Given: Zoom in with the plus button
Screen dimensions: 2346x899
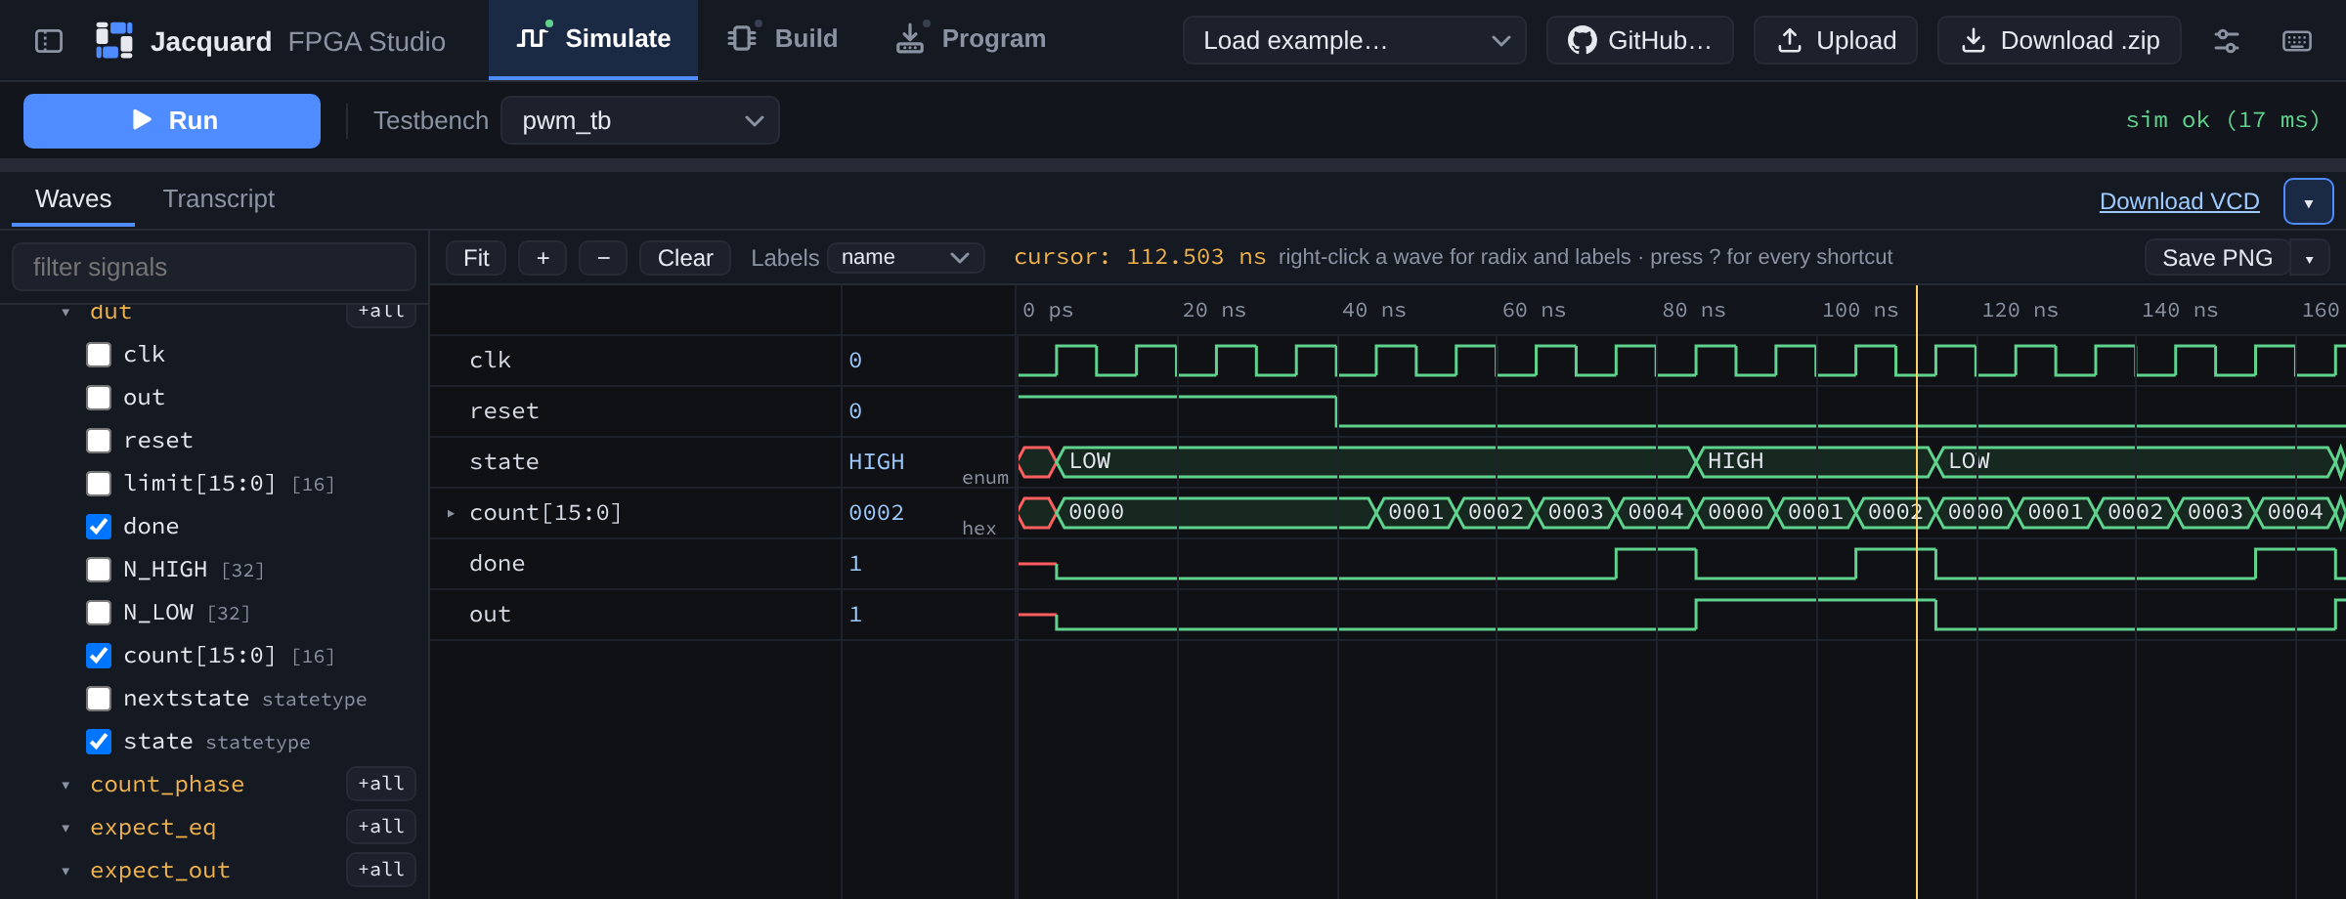Looking at the screenshot, I should [x=543, y=258].
